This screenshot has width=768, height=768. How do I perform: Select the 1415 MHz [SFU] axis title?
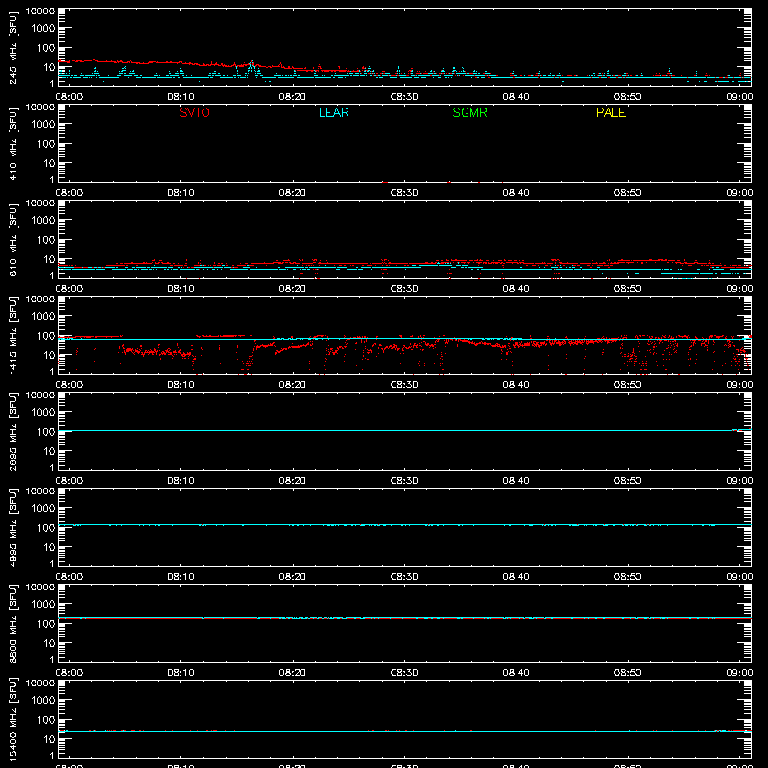click(12, 336)
